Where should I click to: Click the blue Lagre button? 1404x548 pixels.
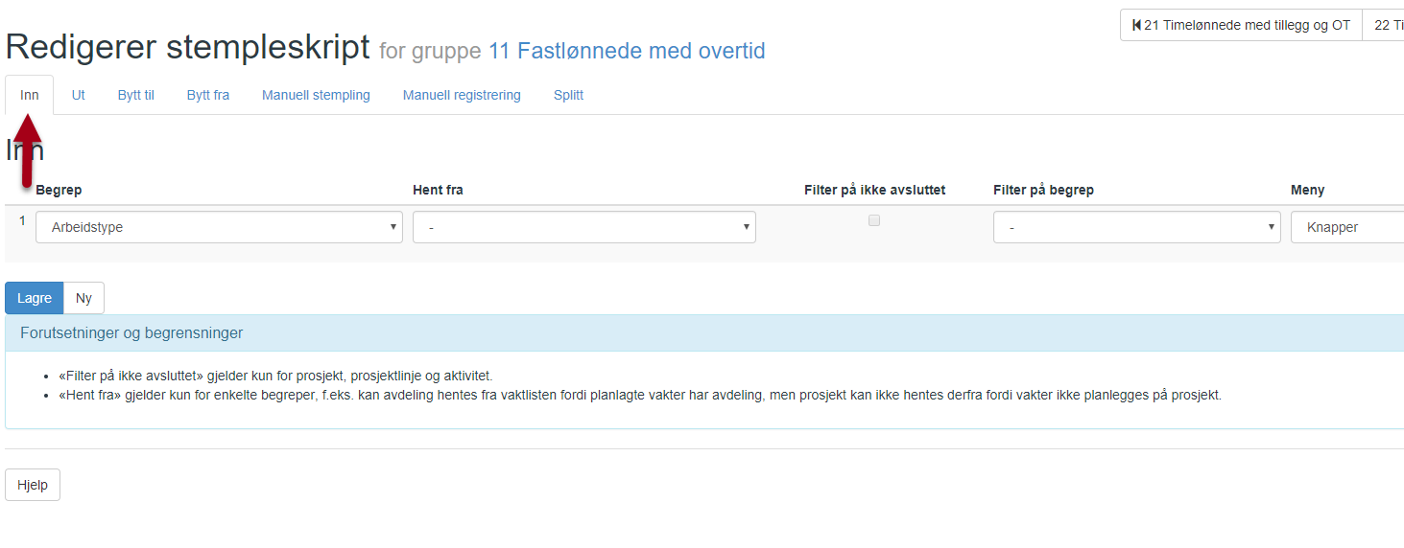tap(35, 298)
